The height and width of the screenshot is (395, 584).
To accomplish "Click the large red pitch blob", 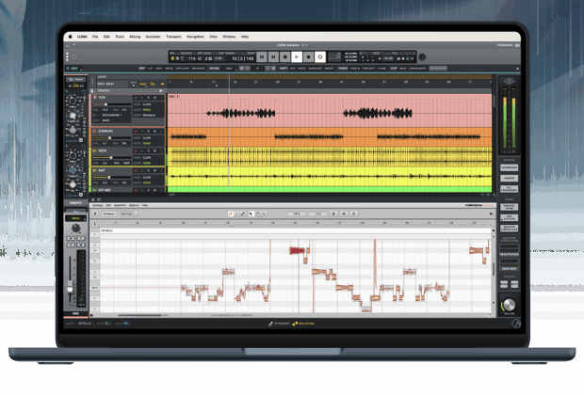I will click(298, 251).
